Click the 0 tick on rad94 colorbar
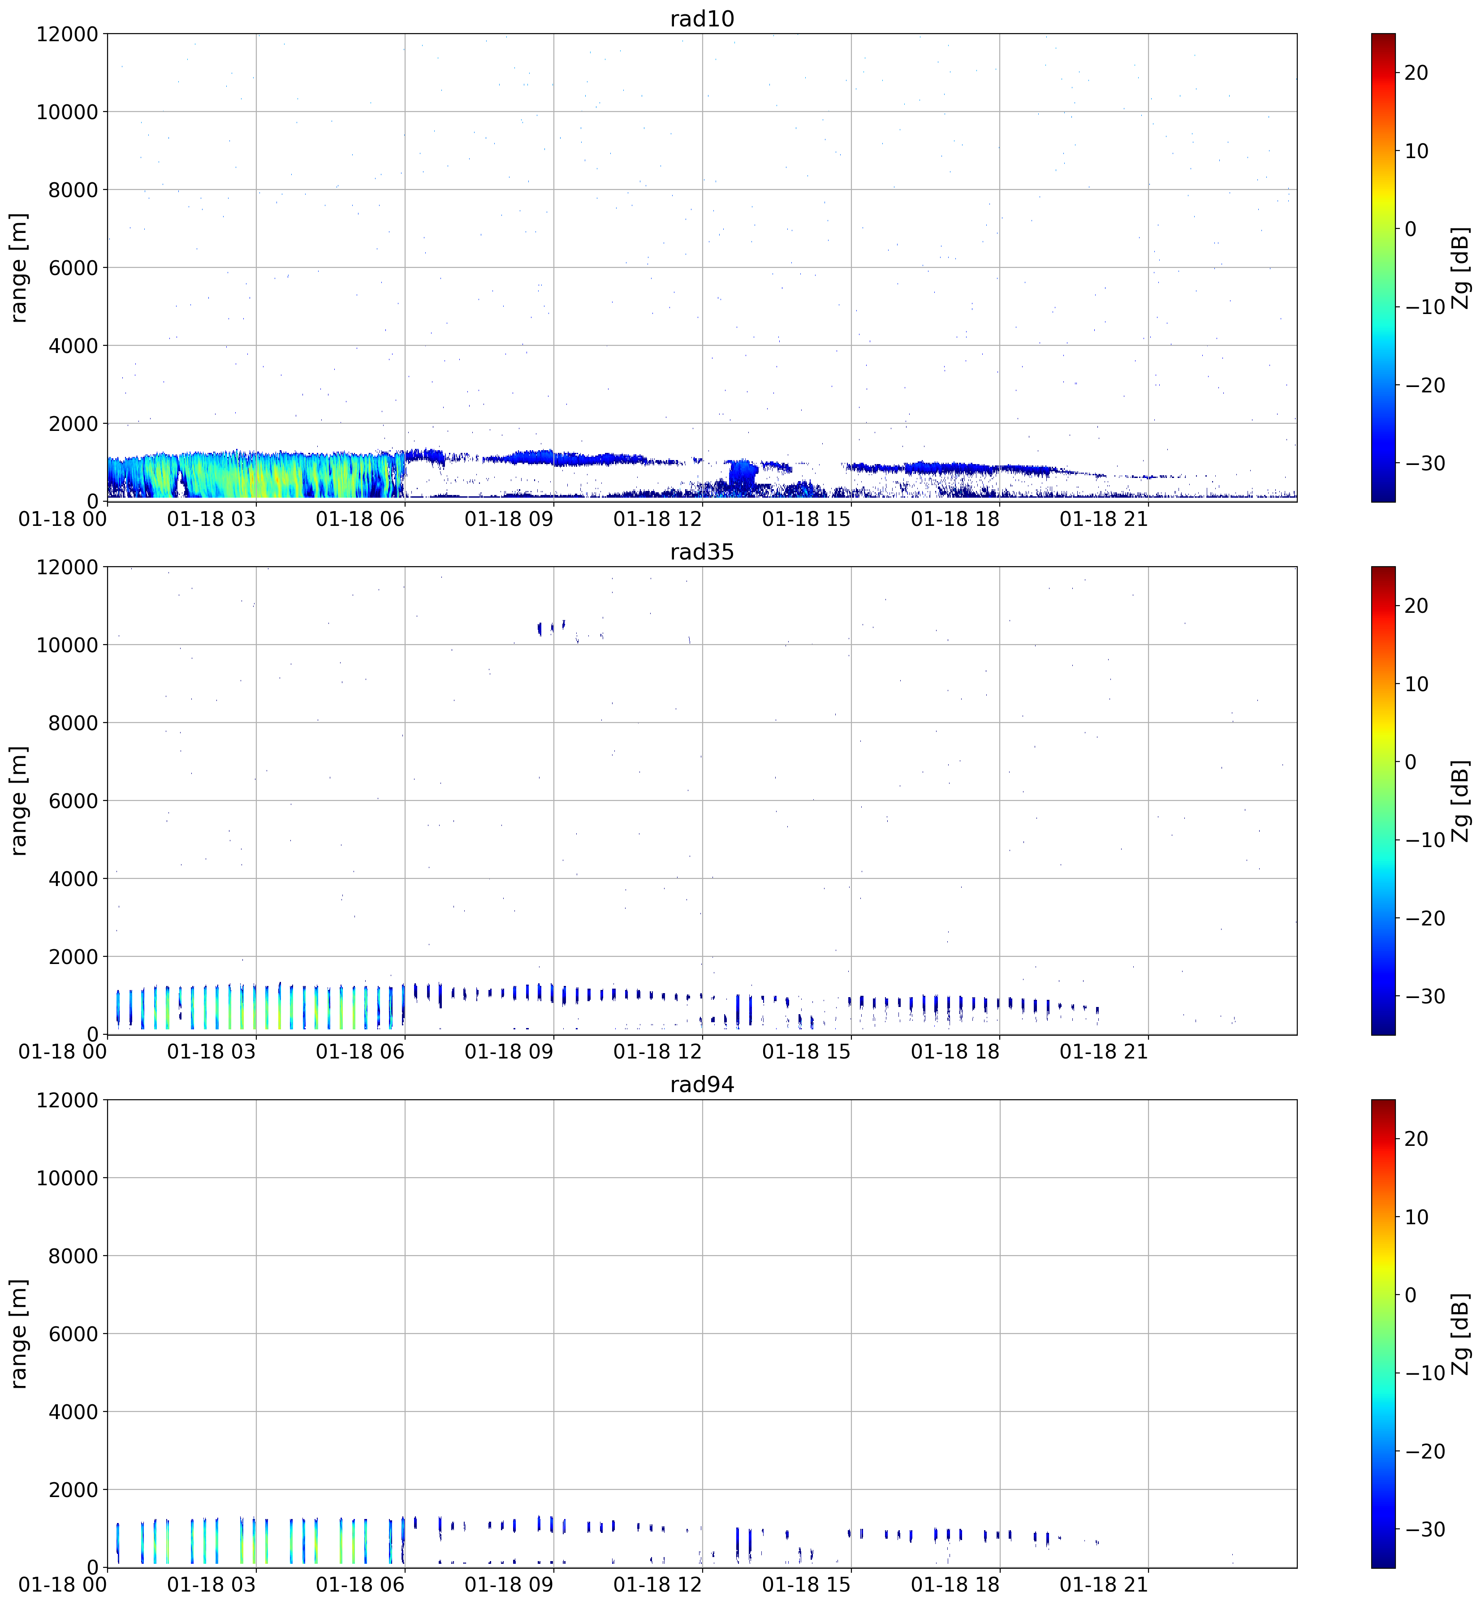Screen dimensions: 1481x1605 [1411, 1295]
